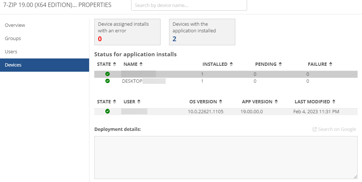The image size is (362, 182).
Task: Click the 7-ZIP 19.00 PROPERTIES title
Action: pos(57,5)
